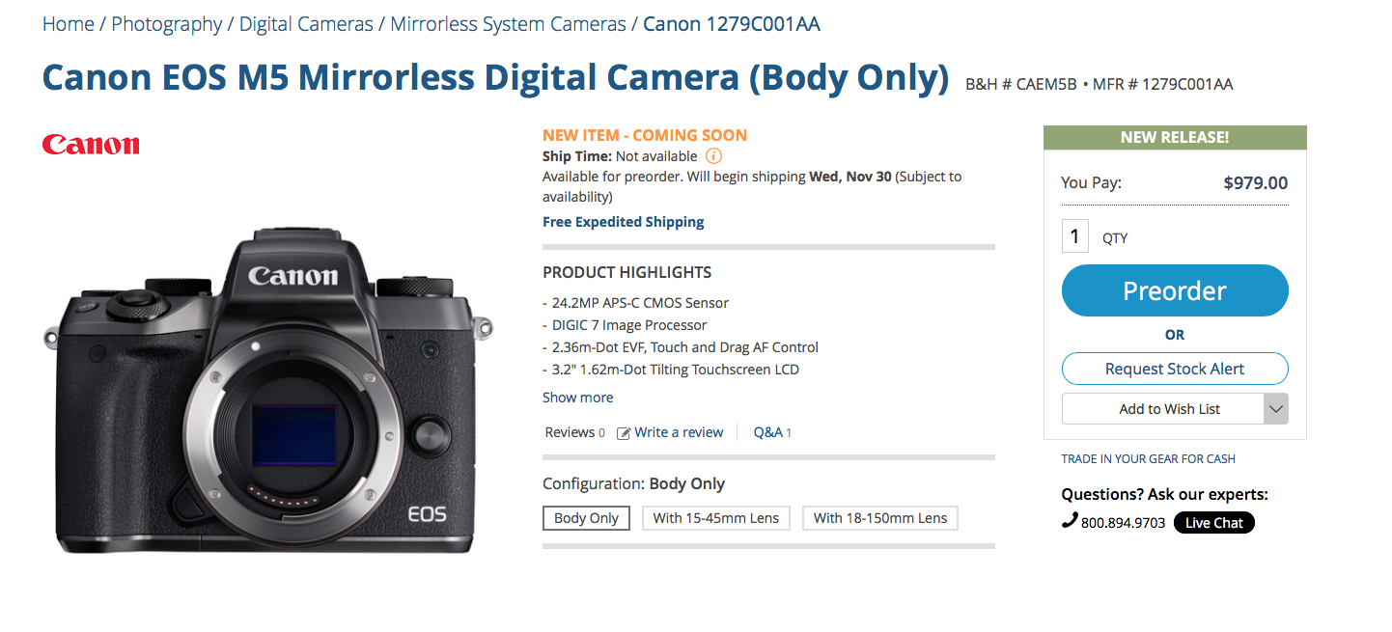
Task: Click the quantity input field
Action: point(1075,236)
